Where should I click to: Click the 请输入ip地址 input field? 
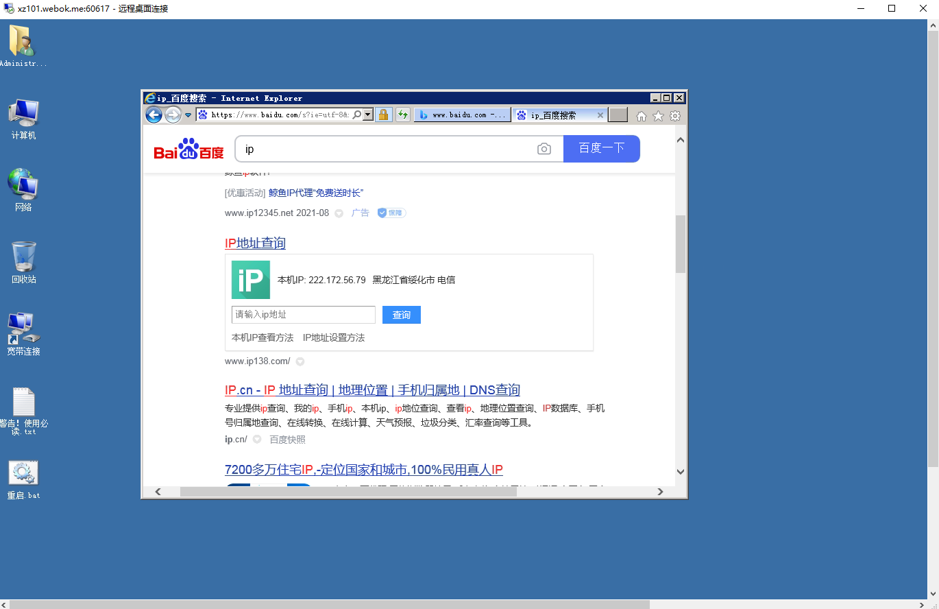pos(303,315)
